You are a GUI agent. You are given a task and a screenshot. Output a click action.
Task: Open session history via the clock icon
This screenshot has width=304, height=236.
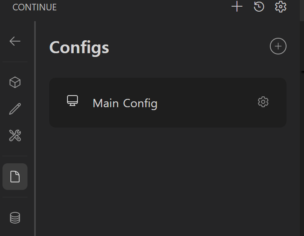pos(259,7)
